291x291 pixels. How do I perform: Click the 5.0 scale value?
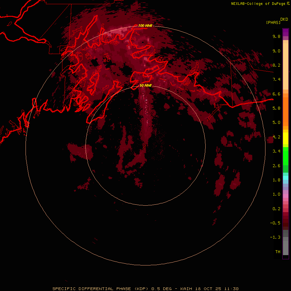tap(276, 123)
